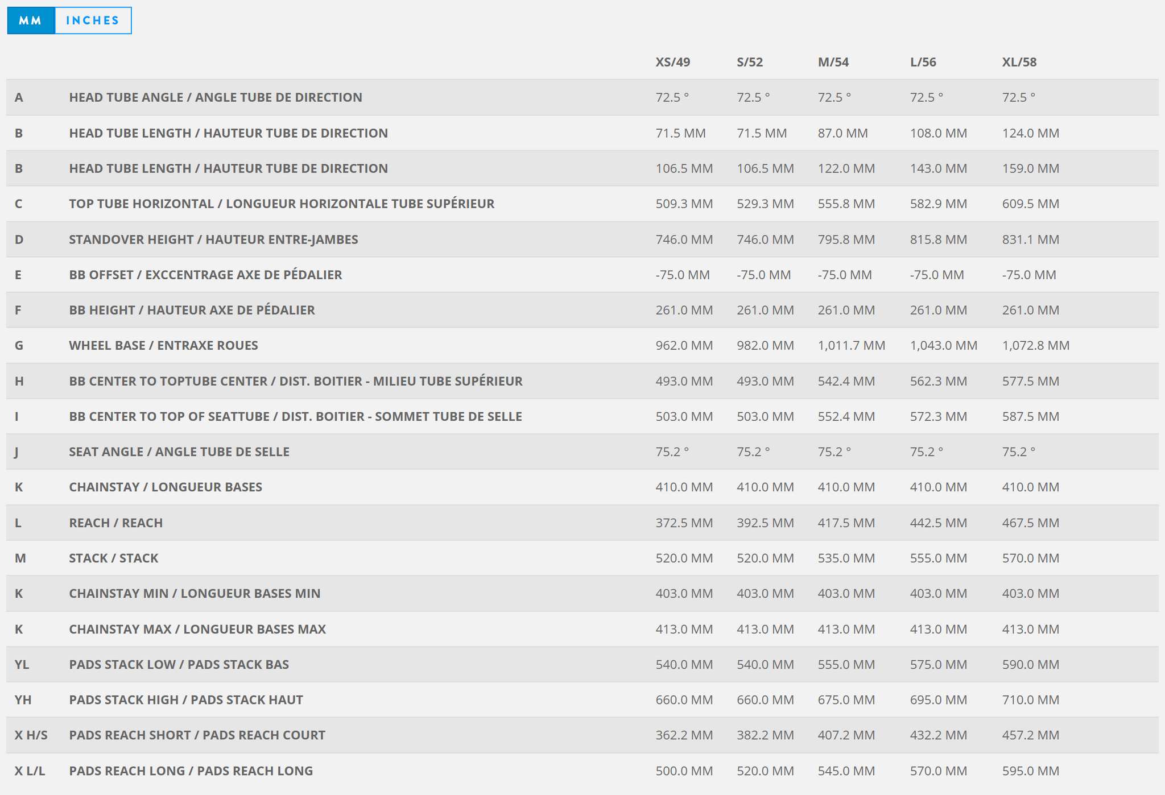The image size is (1165, 795).
Task: Click the 535.0 MM stack value
Action: [846, 558]
